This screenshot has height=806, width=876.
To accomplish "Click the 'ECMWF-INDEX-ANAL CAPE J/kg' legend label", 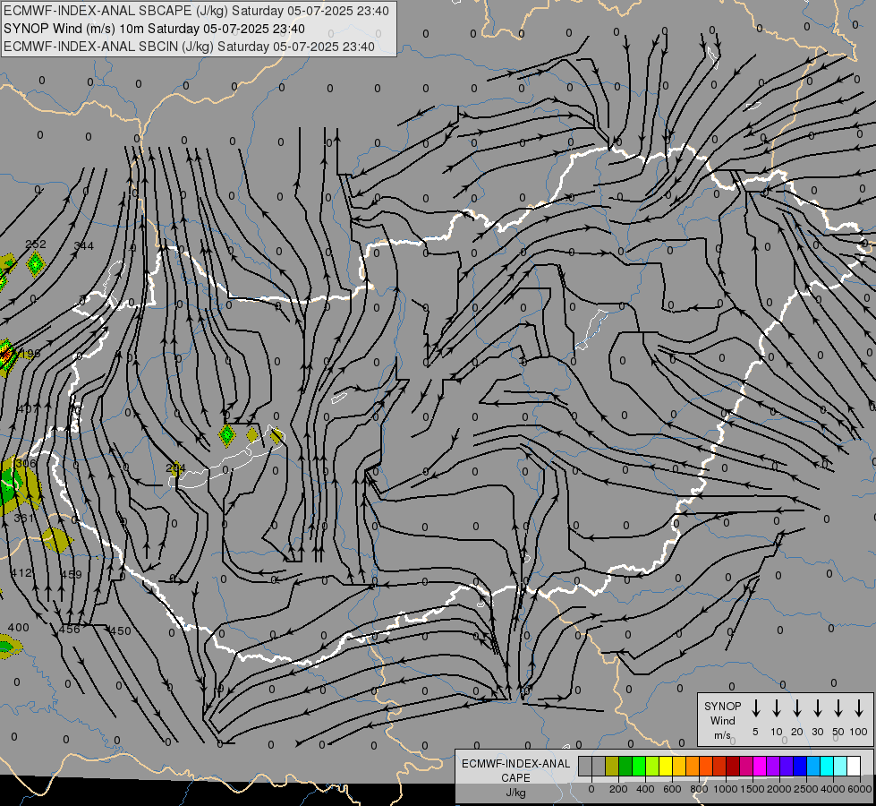I will tap(515, 777).
